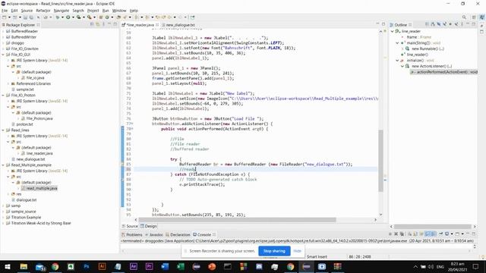Collapse the Read_Multiple_example project
Screen dimensions: 486x273
coord(3,165)
